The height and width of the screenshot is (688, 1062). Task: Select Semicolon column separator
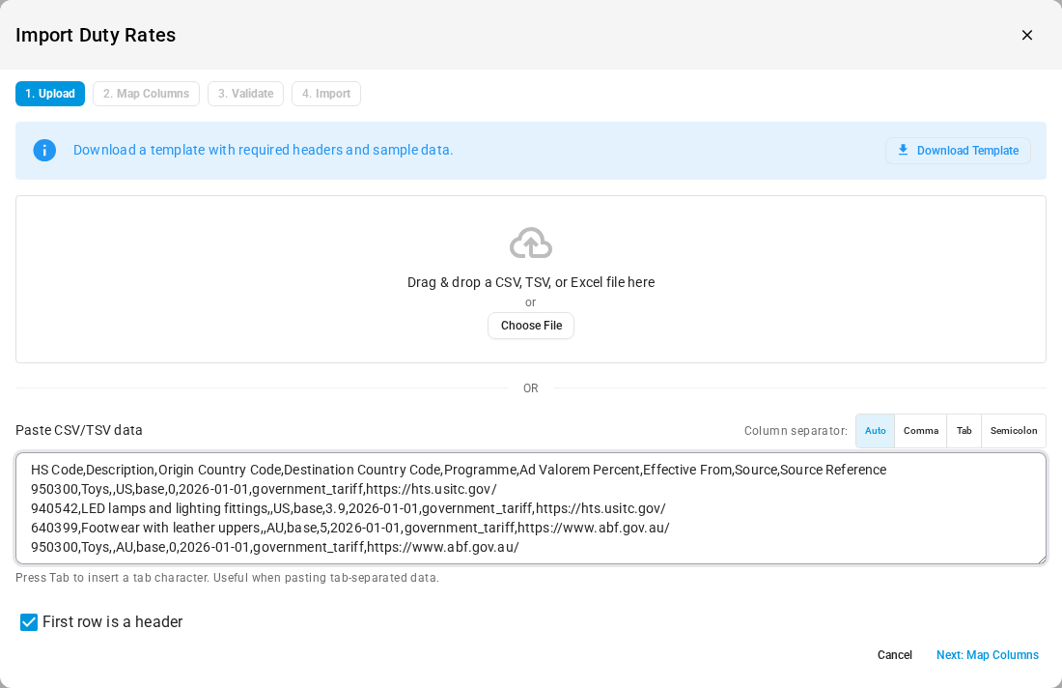click(1014, 431)
